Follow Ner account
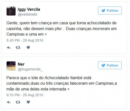 pos(110,65)
